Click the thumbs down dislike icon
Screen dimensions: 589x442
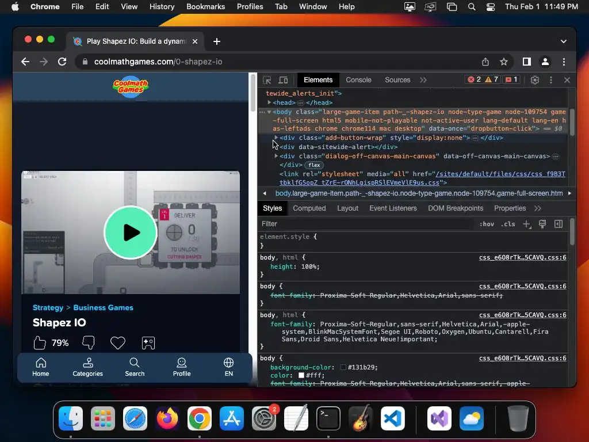click(89, 342)
